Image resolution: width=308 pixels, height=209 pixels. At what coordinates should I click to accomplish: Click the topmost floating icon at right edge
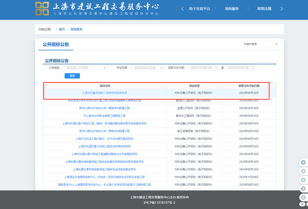pyautogui.click(x=304, y=163)
